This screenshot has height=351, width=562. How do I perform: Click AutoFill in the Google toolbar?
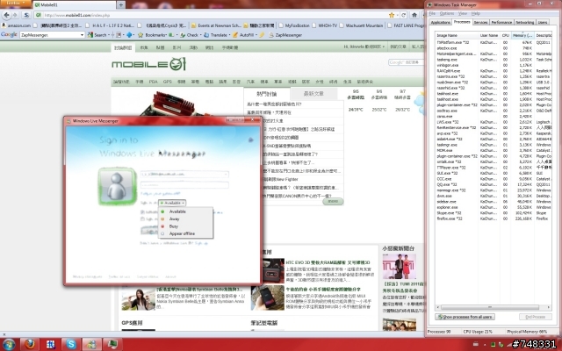(x=244, y=35)
